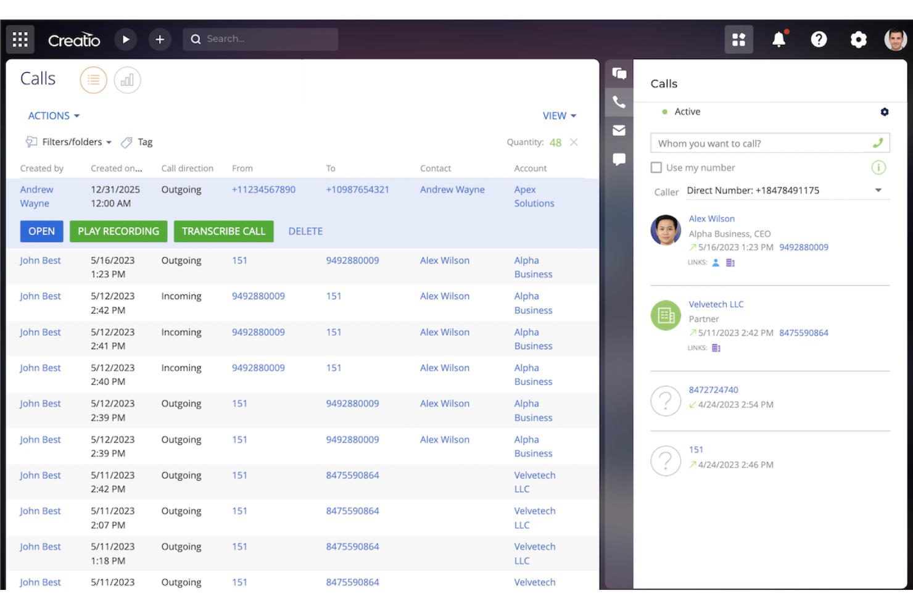The image size is (913, 609).
Task: Switch to list view of calls
Action: (94, 80)
